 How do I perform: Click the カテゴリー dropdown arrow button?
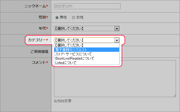[117, 40]
